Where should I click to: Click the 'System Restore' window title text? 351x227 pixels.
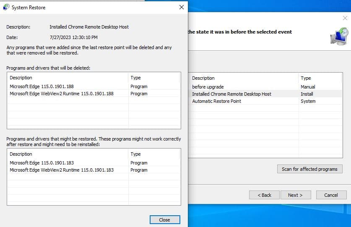[x=29, y=8]
